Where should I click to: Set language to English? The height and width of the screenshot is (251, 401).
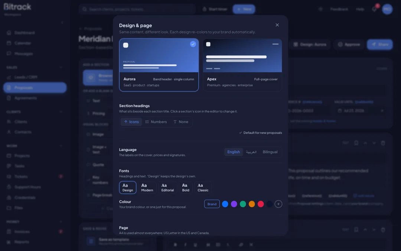click(x=234, y=152)
